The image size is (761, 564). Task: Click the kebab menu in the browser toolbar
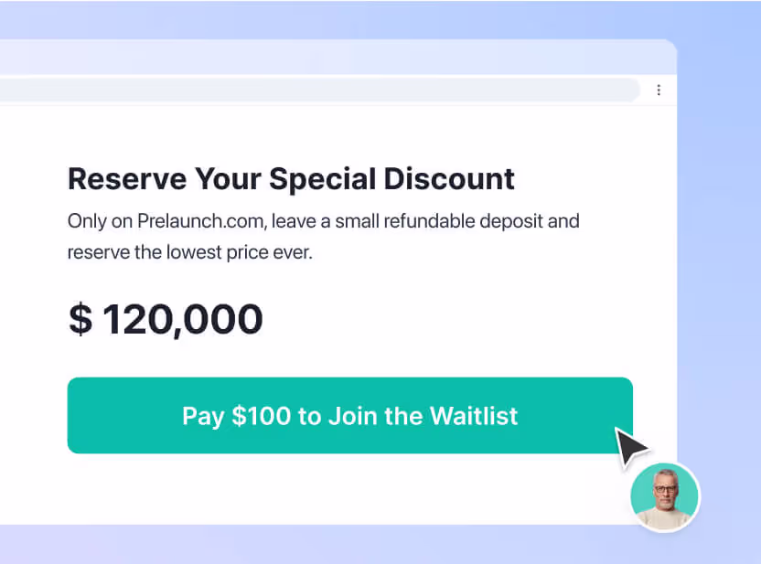pos(659,90)
